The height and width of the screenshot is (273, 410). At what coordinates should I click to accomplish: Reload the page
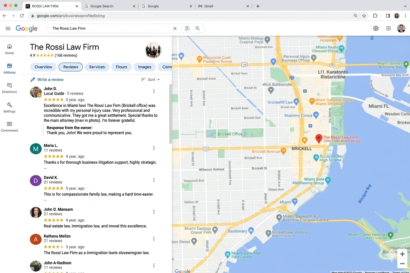click(x=22, y=16)
